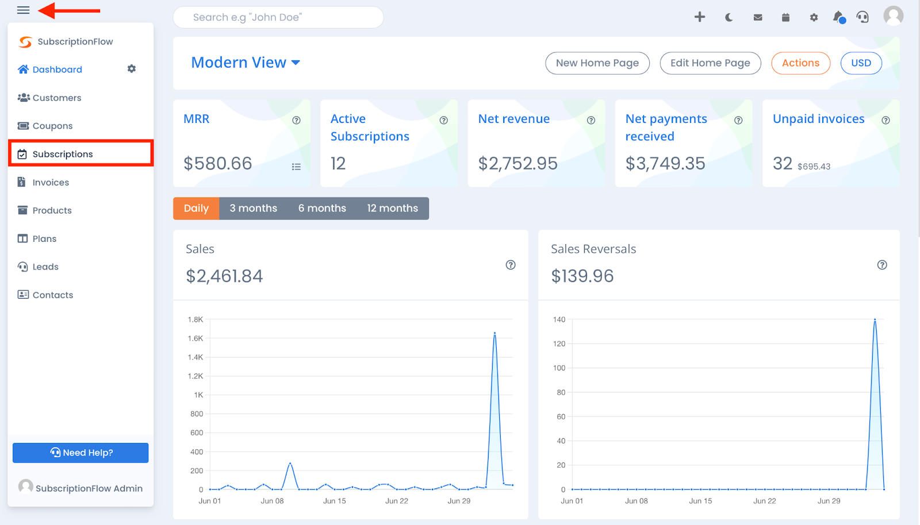
Task: Click Edit Home Page button
Action: point(710,63)
